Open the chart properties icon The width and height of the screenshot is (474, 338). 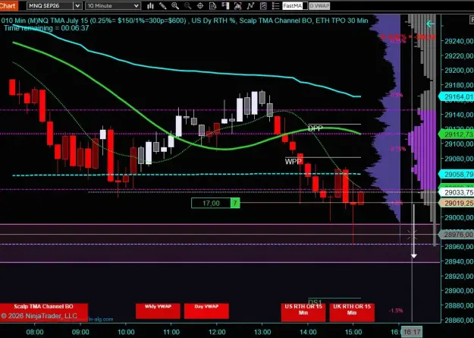(x=263, y=6)
